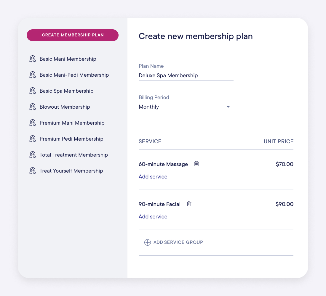Click the badge icon beside Premium Pedi Membership

coord(32,139)
